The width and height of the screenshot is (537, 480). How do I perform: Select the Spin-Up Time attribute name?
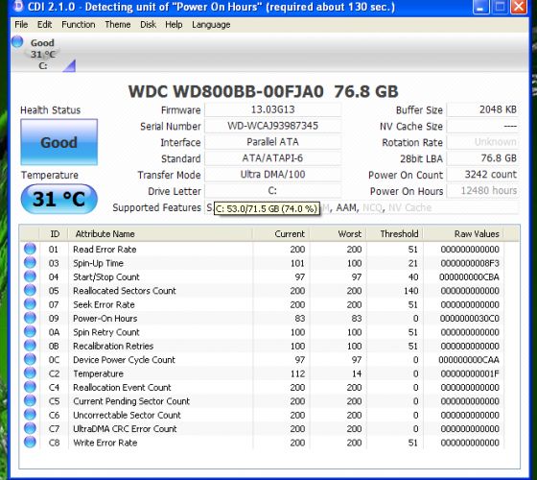pyautogui.click(x=98, y=263)
